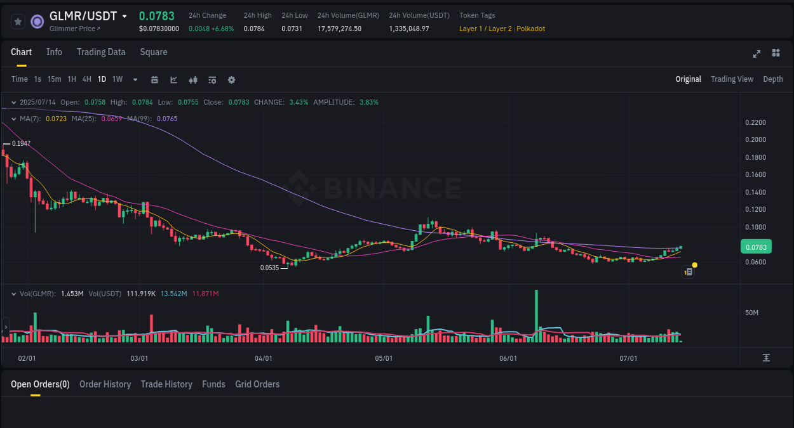Open the candlestick chart style icon
Screen dimensions: 794x428
pos(192,80)
